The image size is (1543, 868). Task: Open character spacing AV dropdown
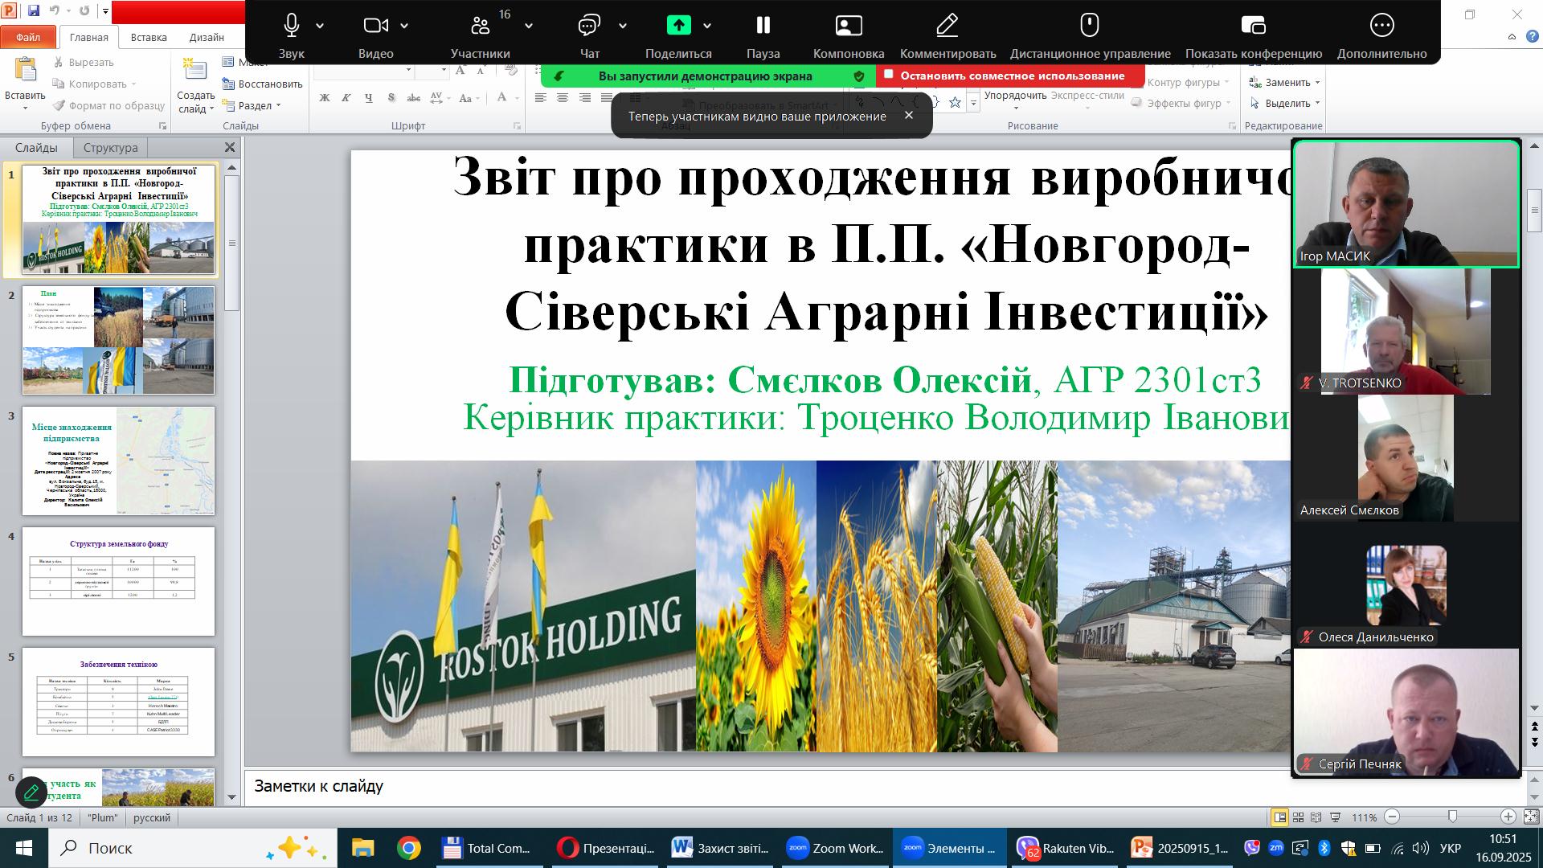coord(438,98)
